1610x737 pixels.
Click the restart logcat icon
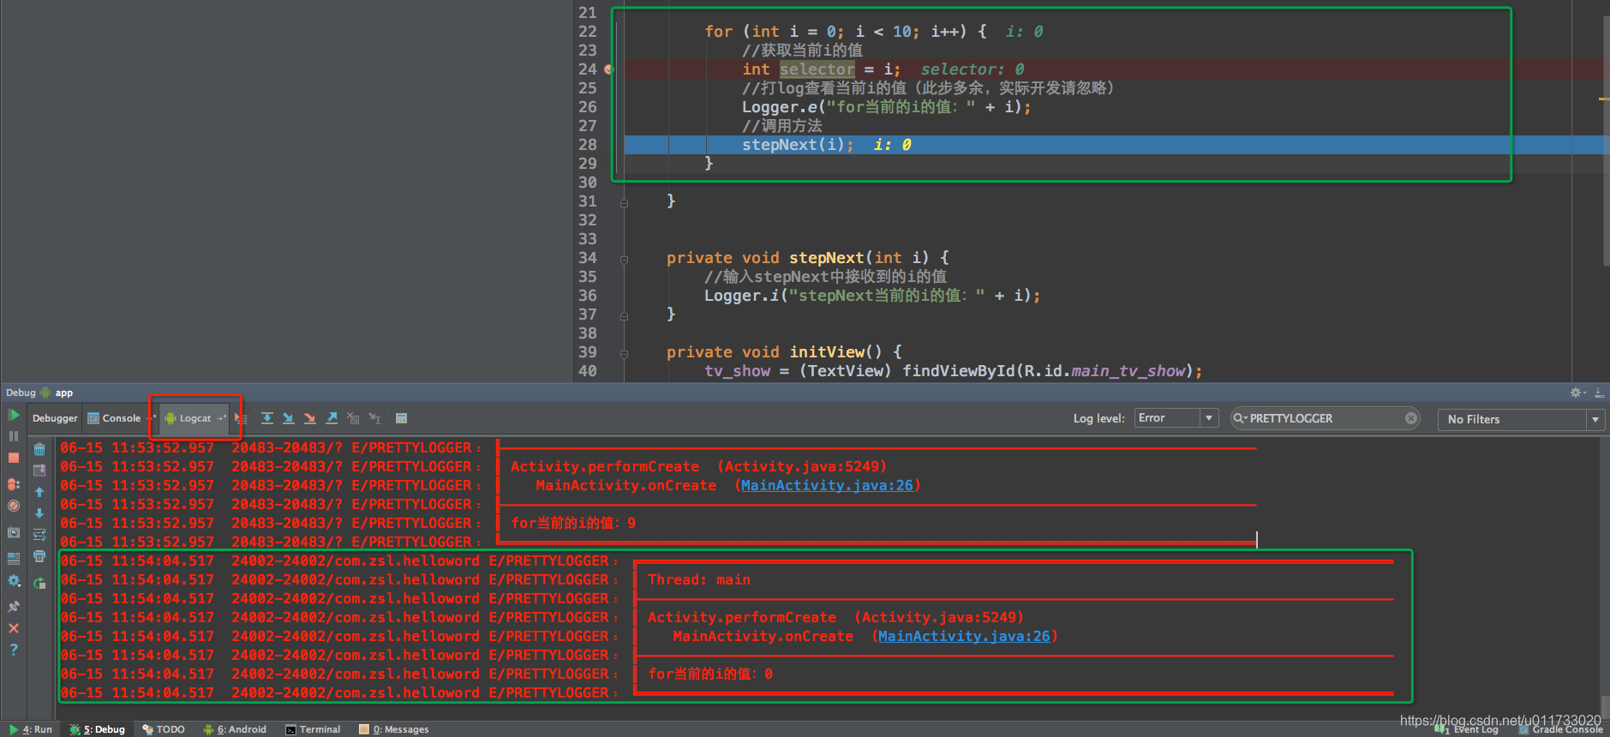pyautogui.click(x=39, y=583)
